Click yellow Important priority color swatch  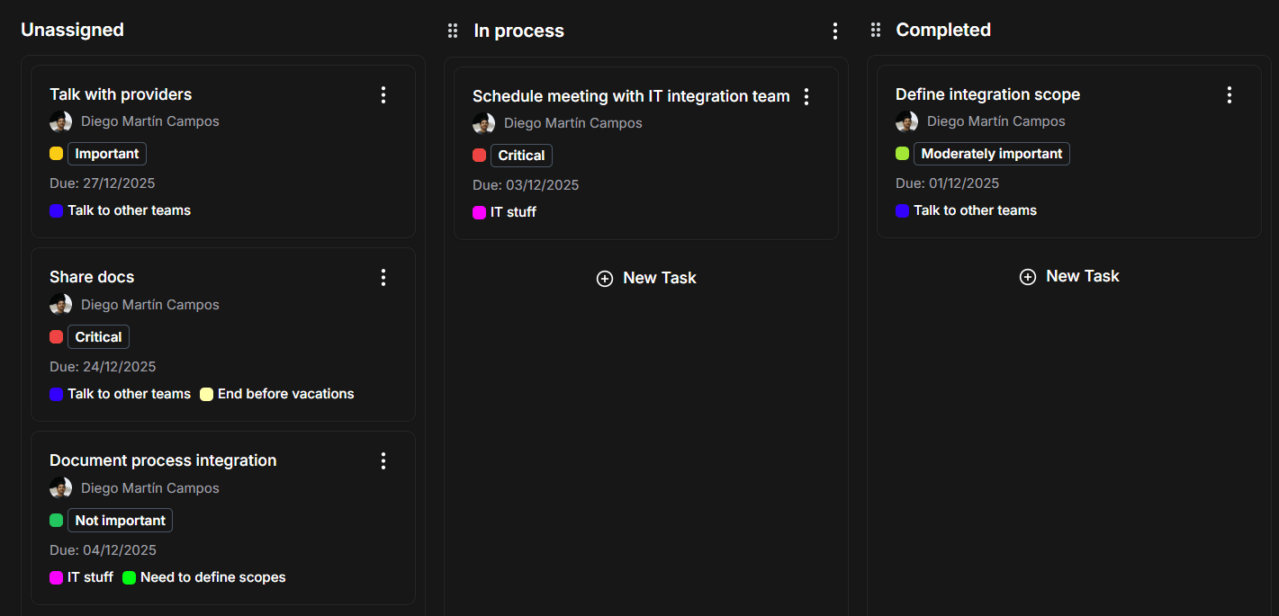pyautogui.click(x=56, y=154)
